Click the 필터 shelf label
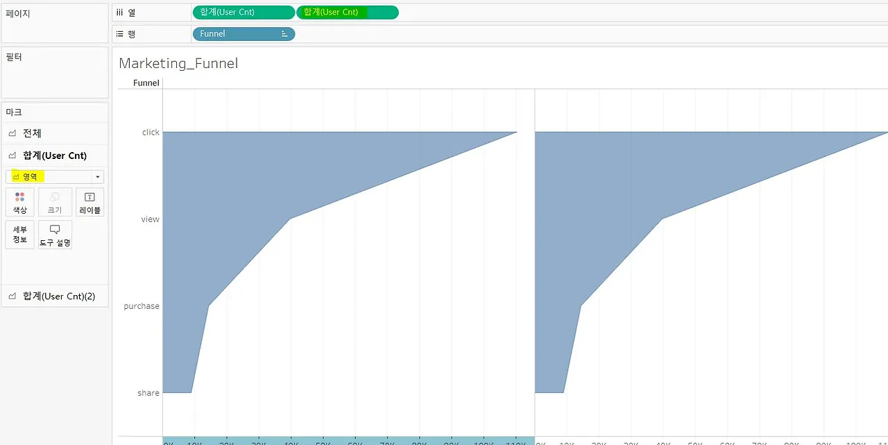The width and height of the screenshot is (888, 445). (x=14, y=57)
